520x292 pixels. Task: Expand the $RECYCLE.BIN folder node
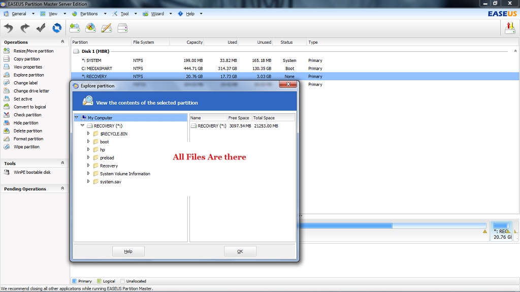[x=88, y=134]
